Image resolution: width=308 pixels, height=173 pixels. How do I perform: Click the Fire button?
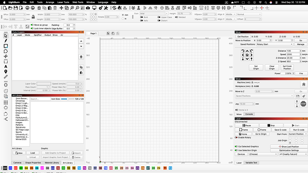[x=301, y=74]
